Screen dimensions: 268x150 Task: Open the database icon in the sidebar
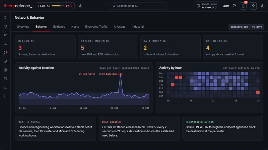click(x=5, y=79)
